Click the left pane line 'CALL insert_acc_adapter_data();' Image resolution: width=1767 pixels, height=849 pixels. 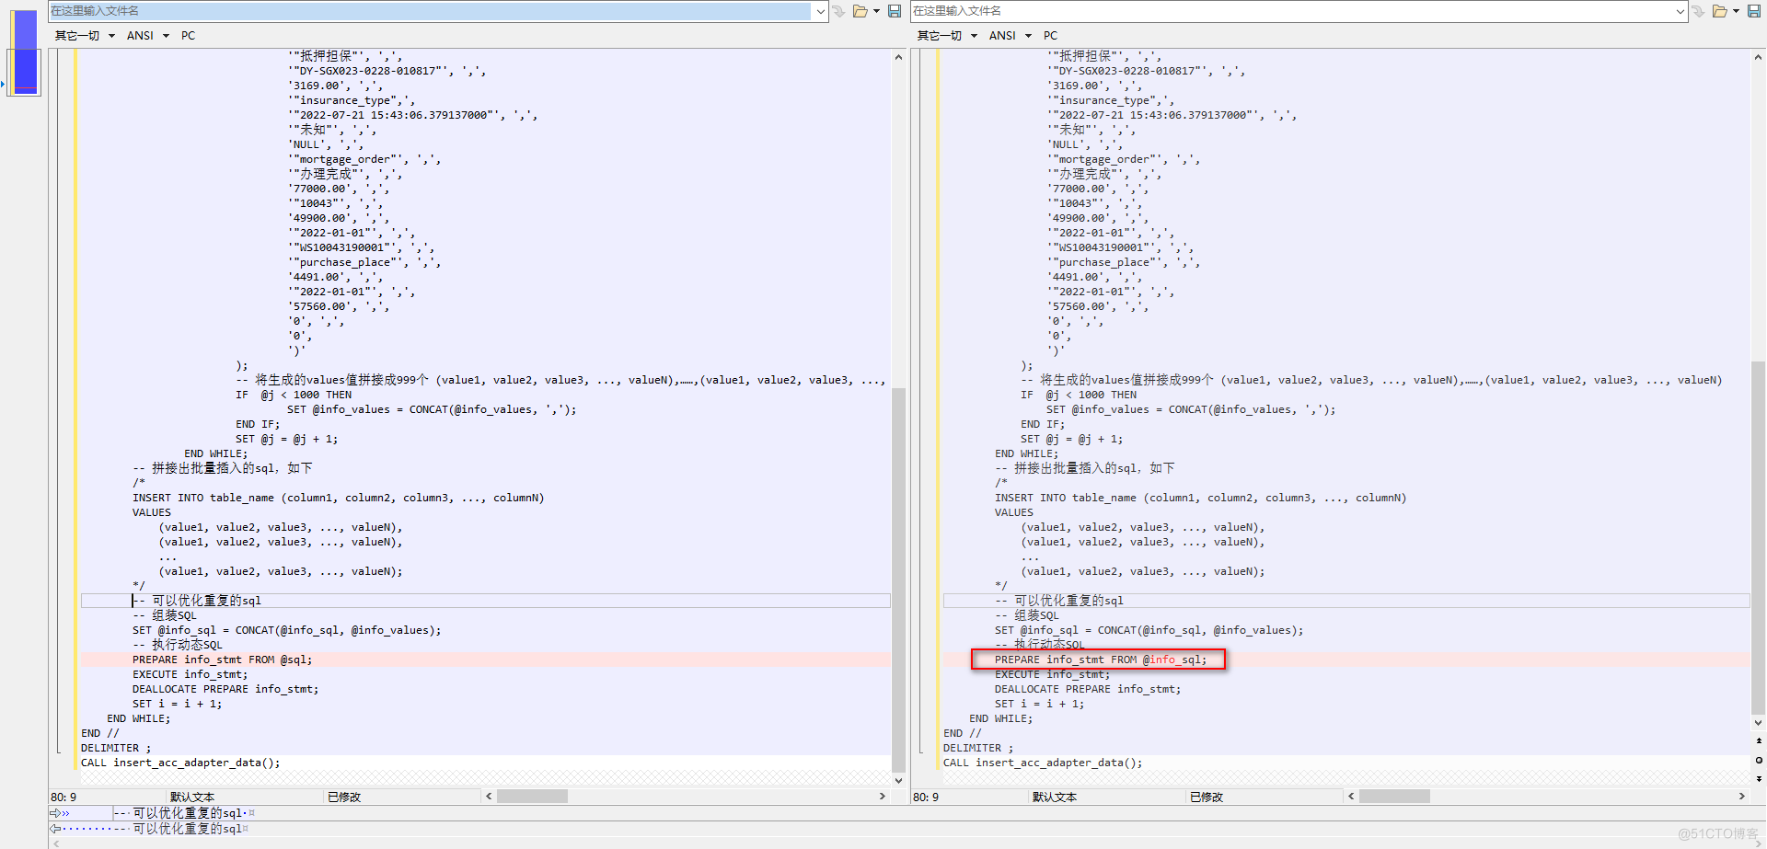pos(180,763)
